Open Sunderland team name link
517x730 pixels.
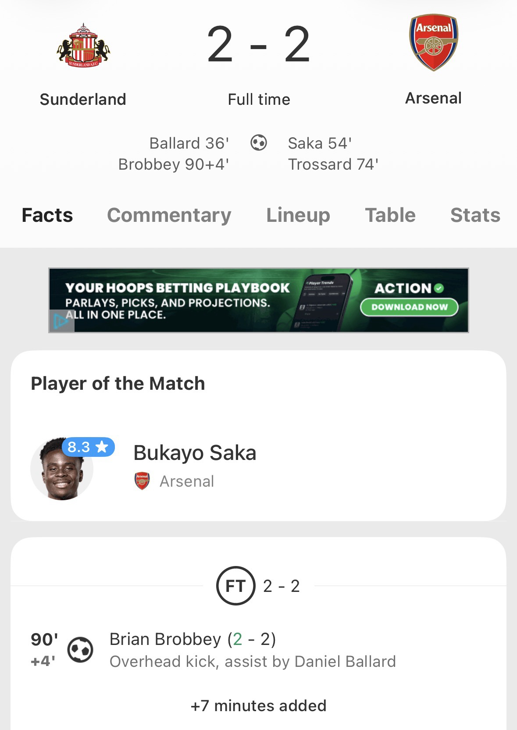pos(83,100)
